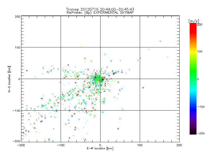Click the x-axis tick label '200'

coord(179,145)
